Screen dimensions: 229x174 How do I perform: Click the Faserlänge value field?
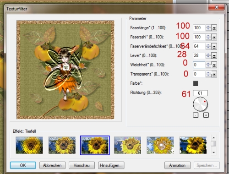tap(199, 28)
